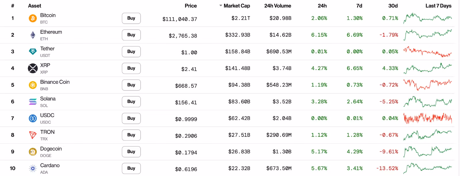This screenshot has width=460, height=176.
Task: Click the Binance Coin icon
Action: (x=33, y=85)
